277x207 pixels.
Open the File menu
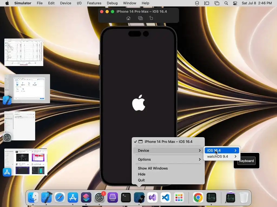[39, 3]
